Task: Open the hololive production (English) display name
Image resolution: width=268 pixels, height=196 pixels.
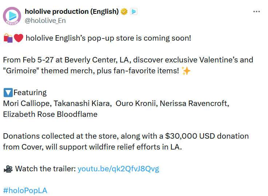Action: (x=72, y=12)
